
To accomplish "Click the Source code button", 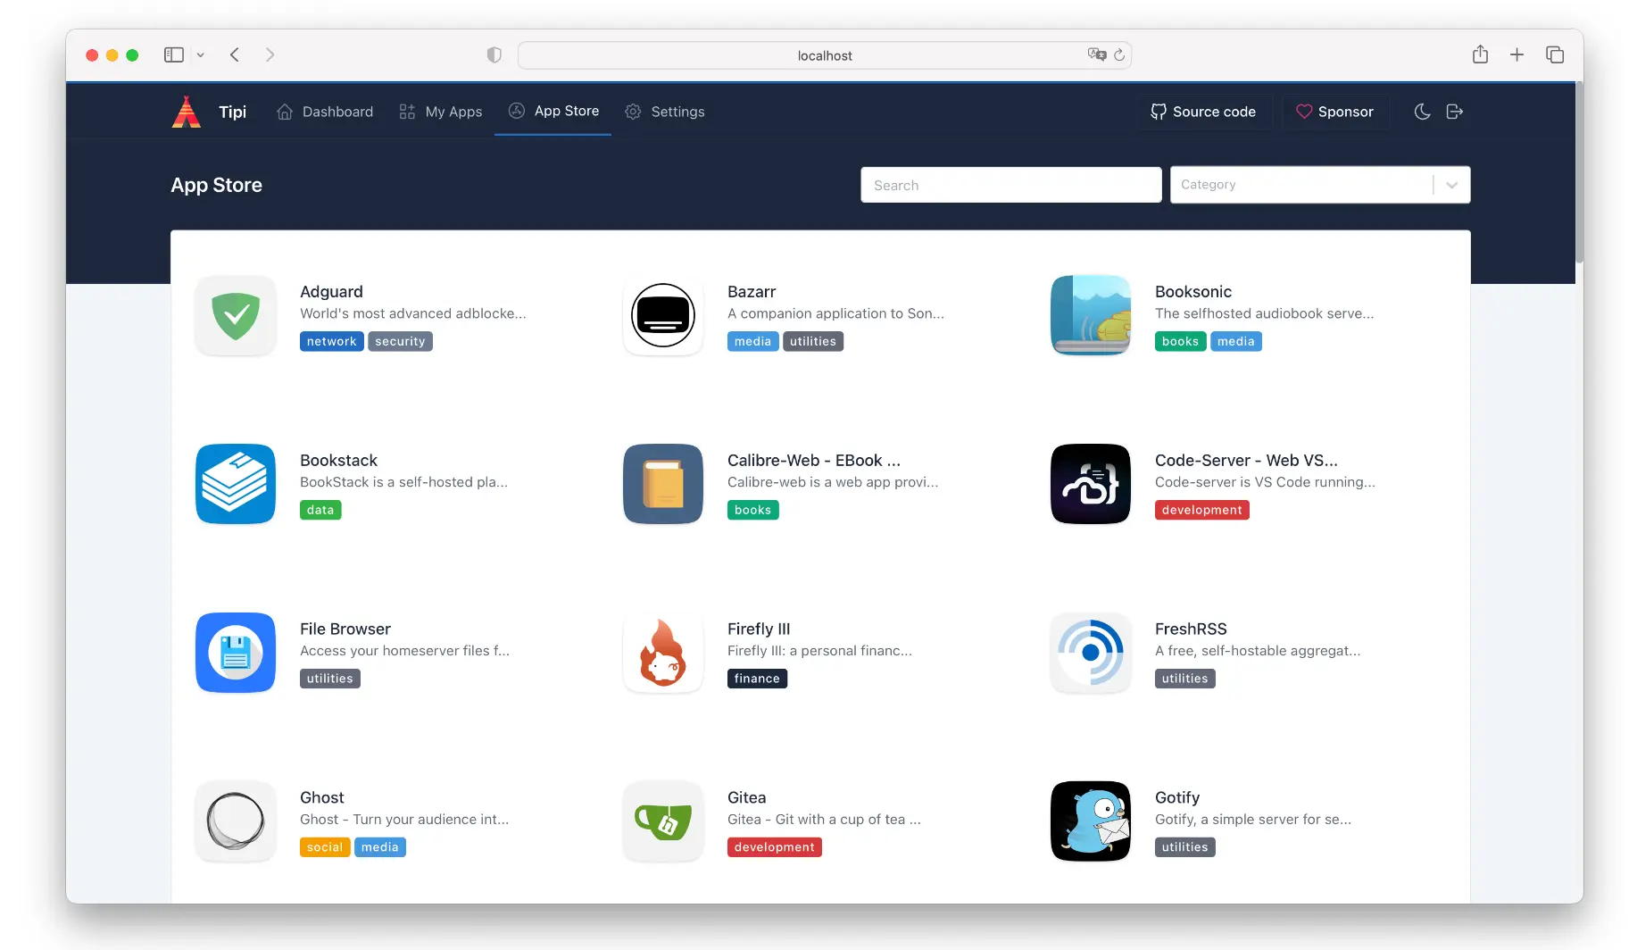I will (x=1203, y=112).
